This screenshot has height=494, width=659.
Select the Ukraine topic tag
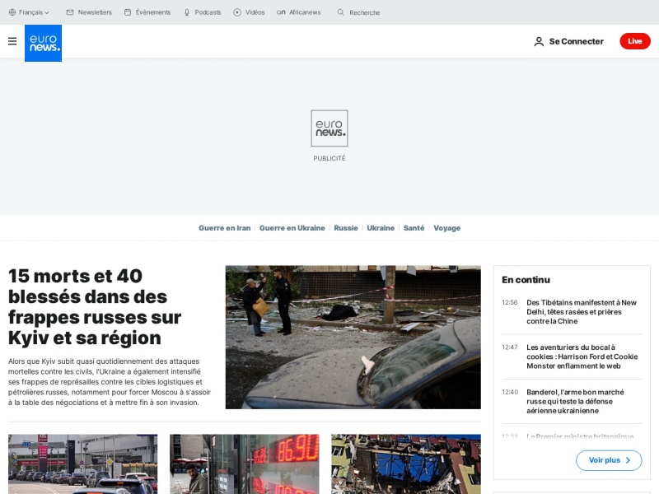click(381, 228)
